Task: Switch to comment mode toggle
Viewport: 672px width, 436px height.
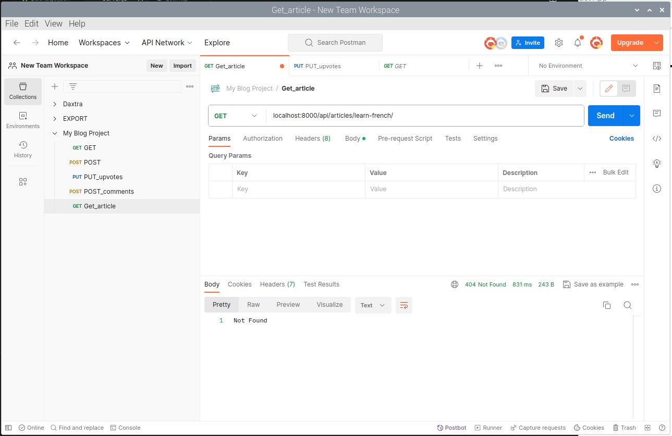Action: 627,89
